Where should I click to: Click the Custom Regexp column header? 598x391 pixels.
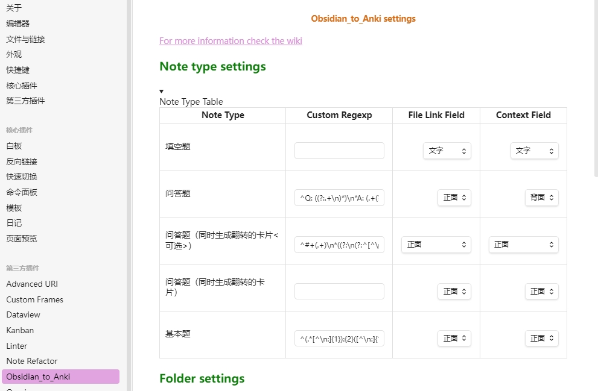[339, 115]
